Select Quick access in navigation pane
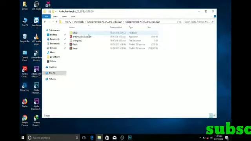 (54, 30)
